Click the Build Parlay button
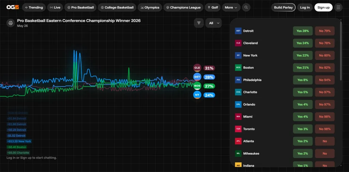The image size is (349, 172). [x=283, y=7]
